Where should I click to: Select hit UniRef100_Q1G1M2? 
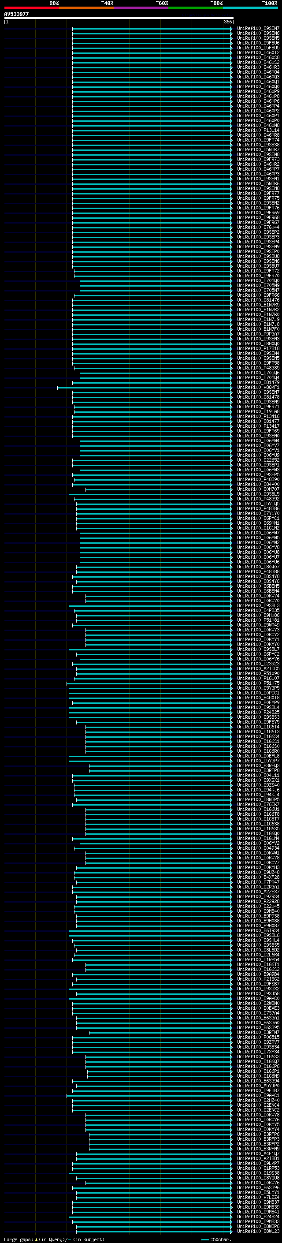pyautogui.click(x=258, y=528)
